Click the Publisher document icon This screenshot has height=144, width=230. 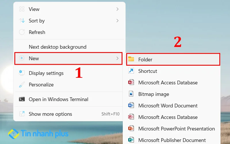131,140
